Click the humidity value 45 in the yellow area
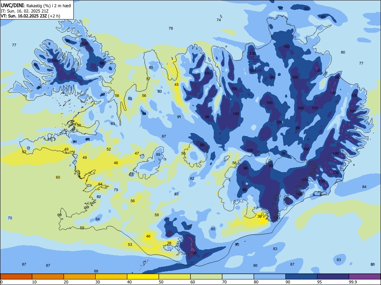The height and width of the screenshot is (285, 381). tap(176, 85)
